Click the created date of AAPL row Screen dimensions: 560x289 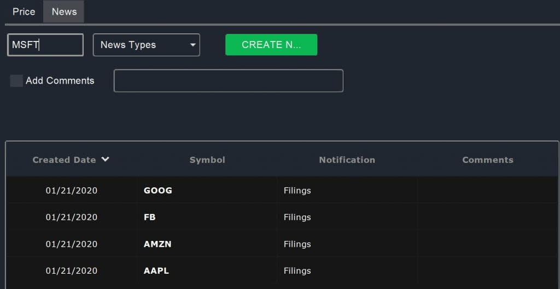(72, 270)
